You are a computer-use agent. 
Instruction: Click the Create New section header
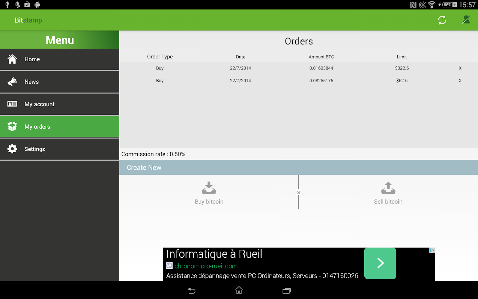pyautogui.click(x=299, y=167)
